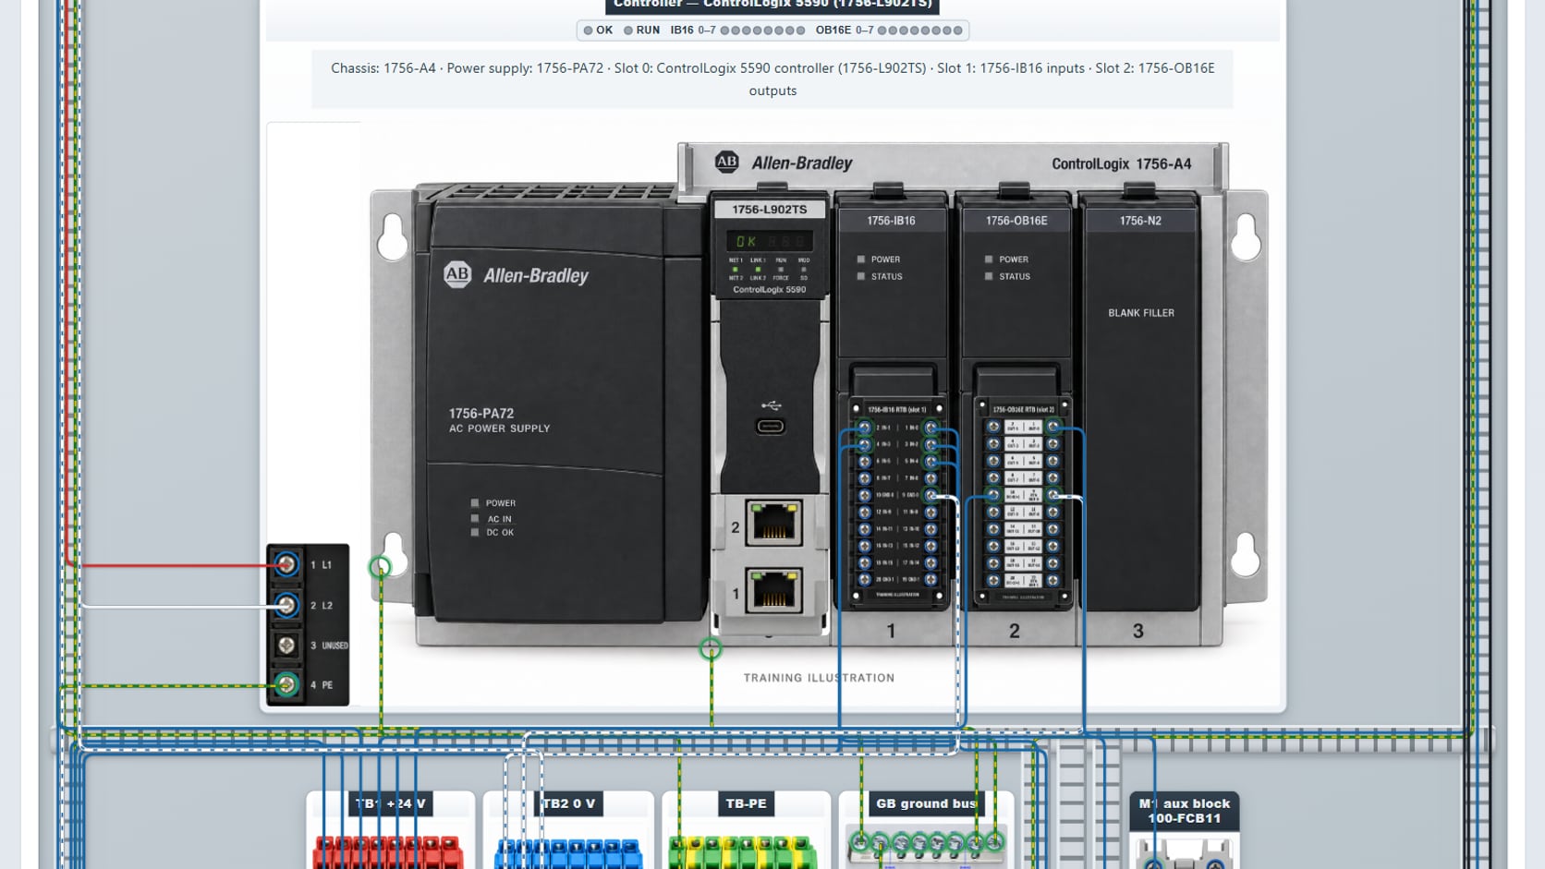
Task: Select the 1756-IB16 module label
Action: (891, 221)
